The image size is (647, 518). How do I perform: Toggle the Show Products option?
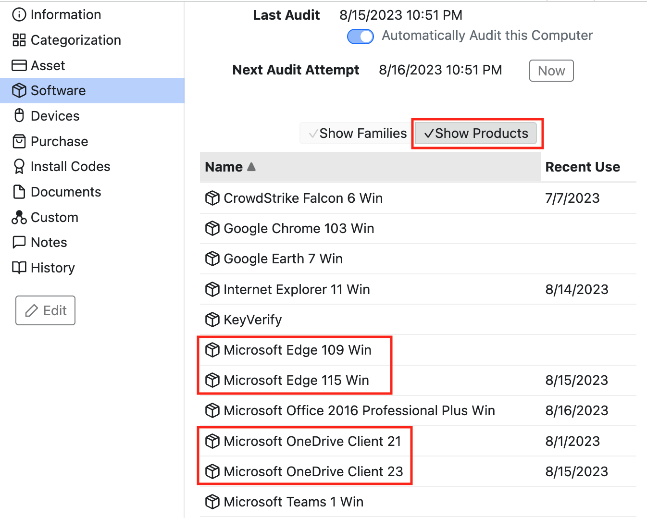click(x=476, y=133)
